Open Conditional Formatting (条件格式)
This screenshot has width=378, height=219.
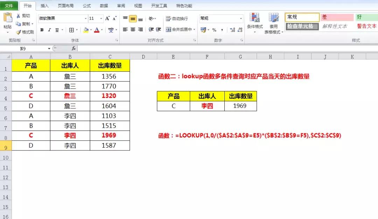point(255,23)
